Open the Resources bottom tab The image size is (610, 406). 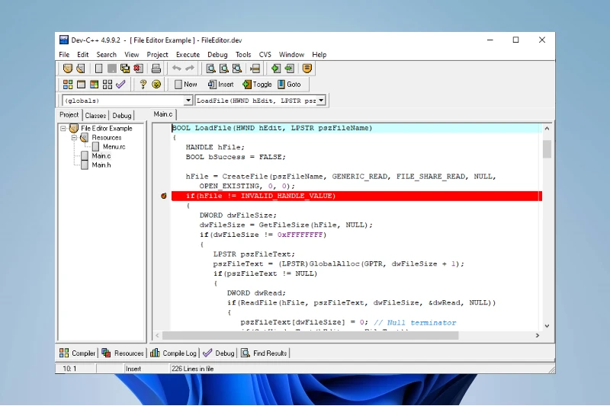(x=123, y=353)
